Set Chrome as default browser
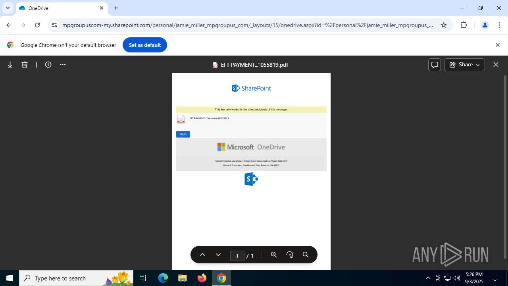 (145, 45)
